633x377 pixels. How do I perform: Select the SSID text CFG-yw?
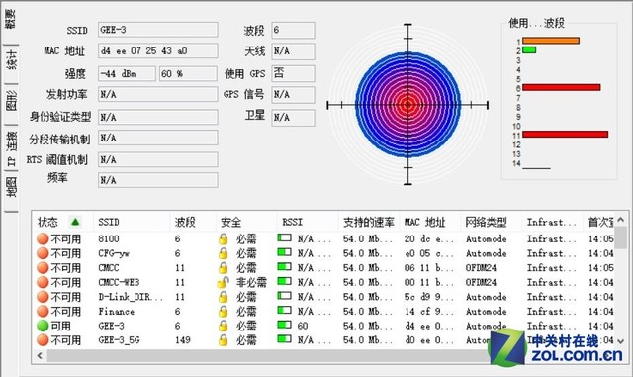114,253
